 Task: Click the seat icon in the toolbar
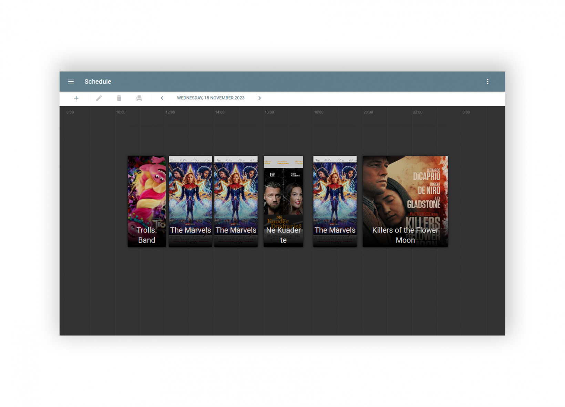[x=139, y=98]
